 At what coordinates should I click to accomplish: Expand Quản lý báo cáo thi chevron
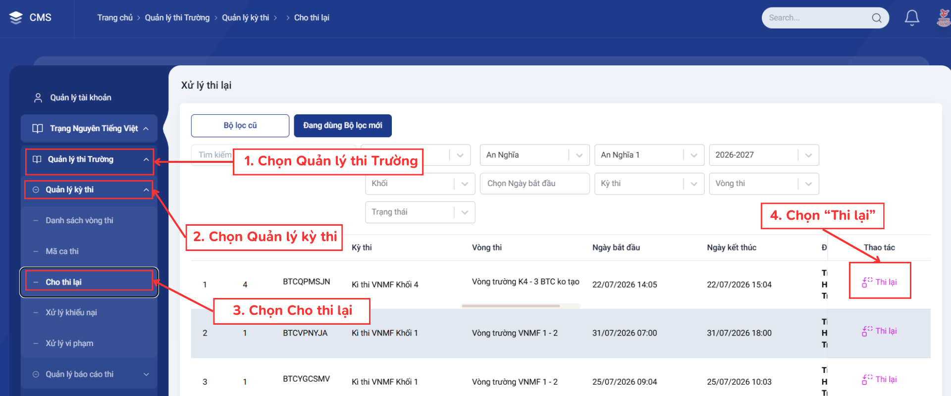point(146,374)
